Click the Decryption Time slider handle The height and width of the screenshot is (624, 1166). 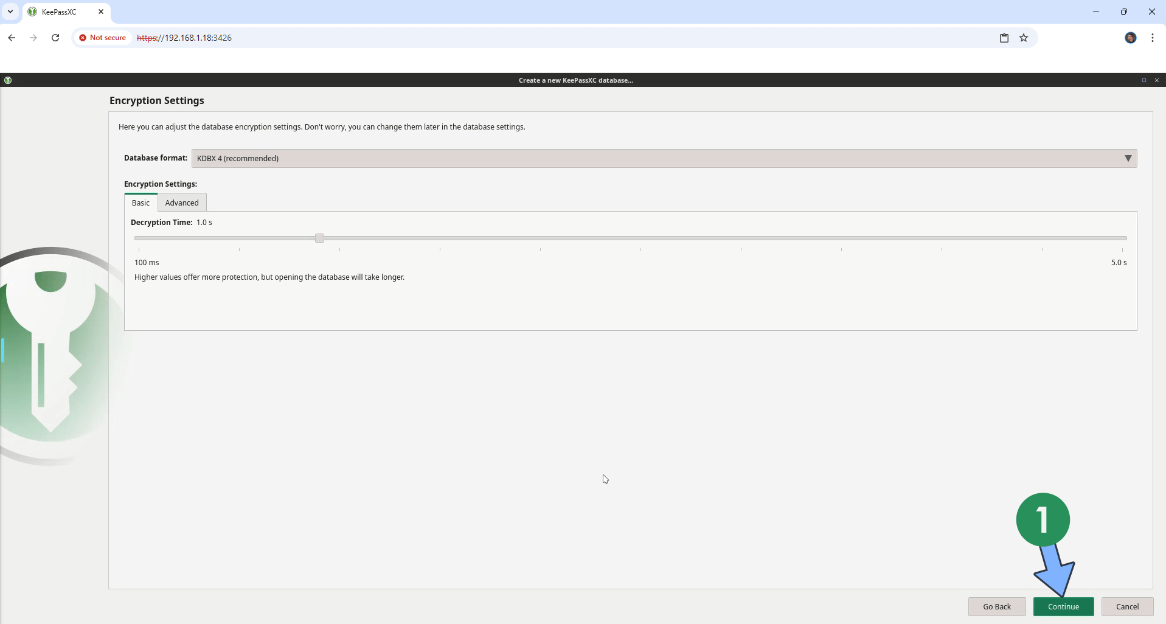coord(319,238)
